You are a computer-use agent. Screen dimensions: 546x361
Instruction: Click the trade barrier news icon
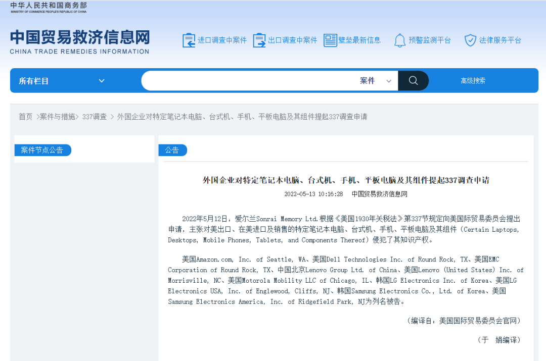point(330,40)
